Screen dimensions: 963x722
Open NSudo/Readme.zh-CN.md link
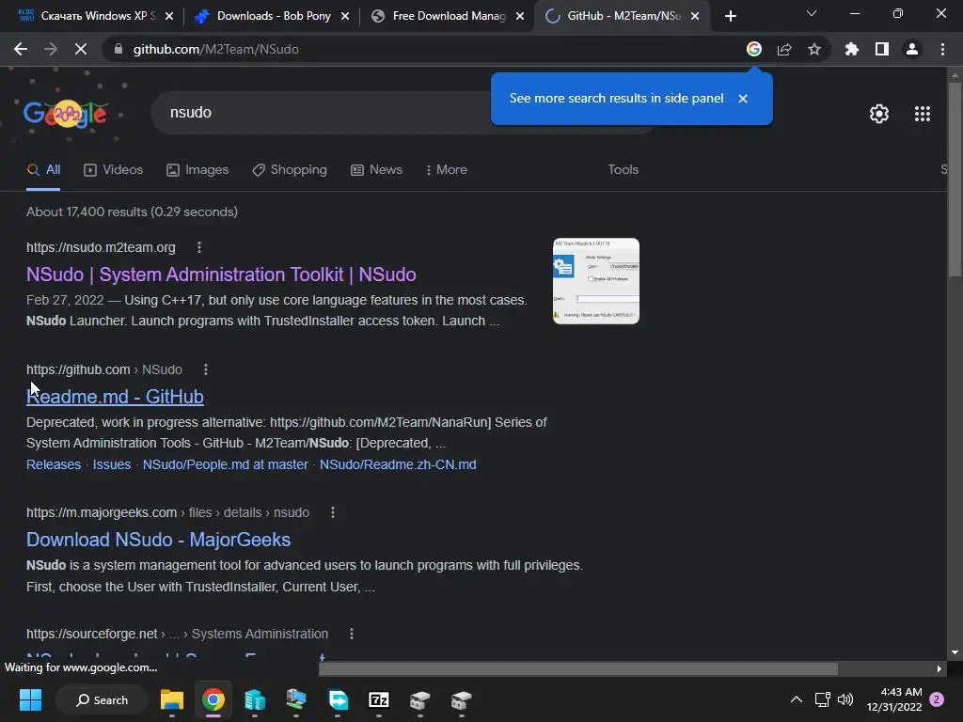(398, 464)
